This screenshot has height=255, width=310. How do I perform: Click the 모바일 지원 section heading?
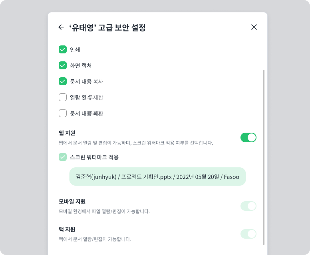(x=72, y=202)
